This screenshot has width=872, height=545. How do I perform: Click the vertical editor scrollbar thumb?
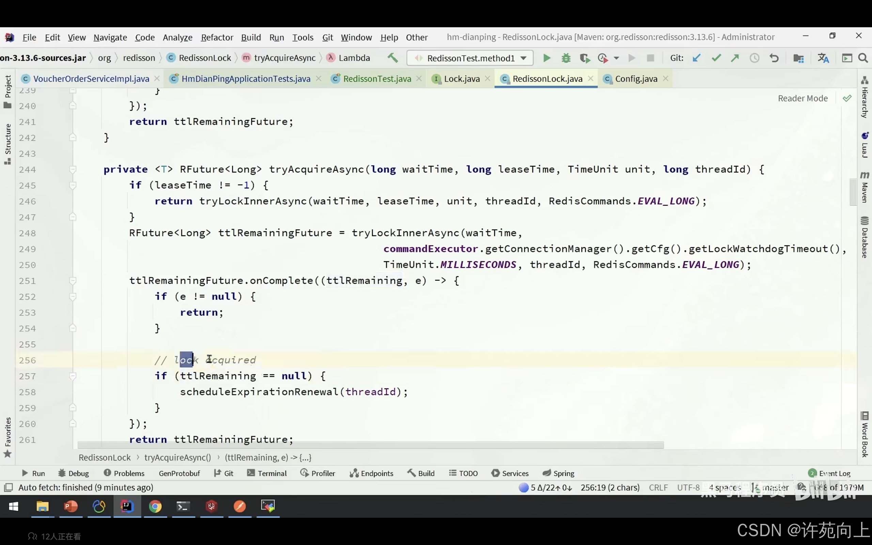coord(853,192)
